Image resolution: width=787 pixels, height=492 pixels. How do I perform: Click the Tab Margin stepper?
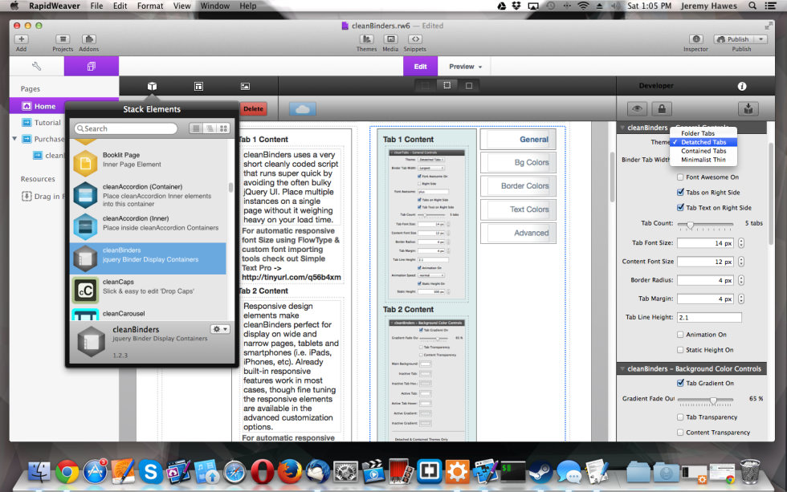(740, 299)
